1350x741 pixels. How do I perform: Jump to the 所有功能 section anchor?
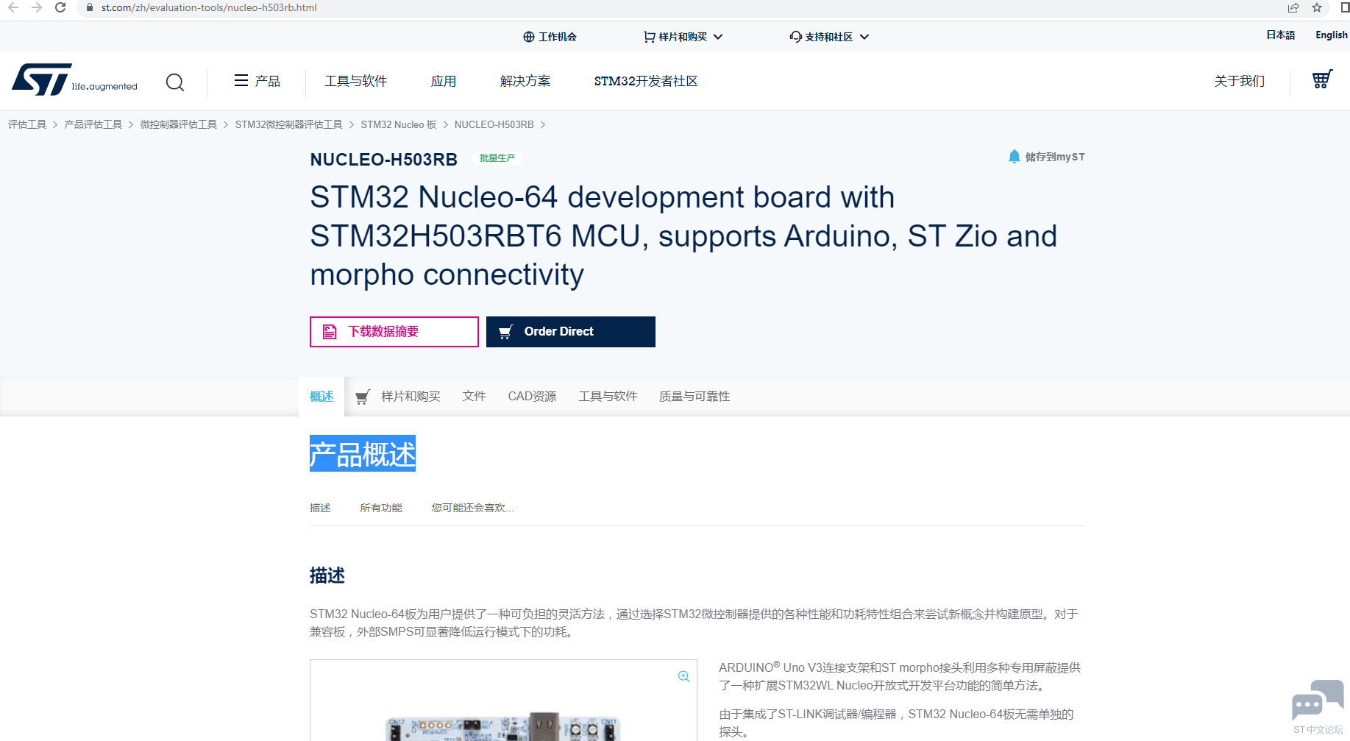coord(381,508)
